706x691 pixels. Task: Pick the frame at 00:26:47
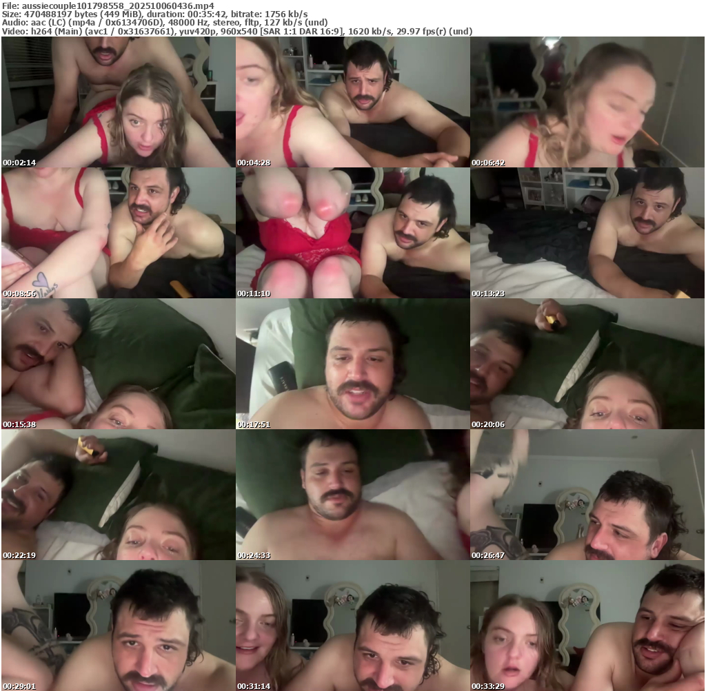[587, 495]
